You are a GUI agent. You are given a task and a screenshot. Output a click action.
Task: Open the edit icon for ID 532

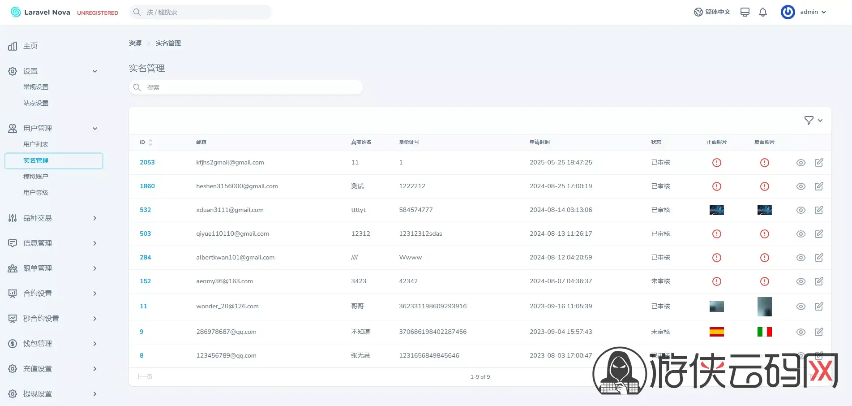818,210
